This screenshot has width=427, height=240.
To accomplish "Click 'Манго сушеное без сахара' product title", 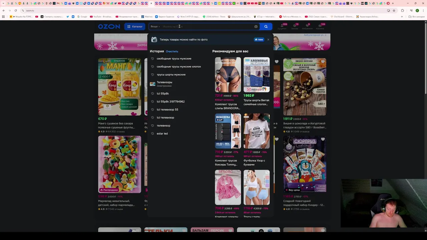I will pyautogui.click(x=116, y=125).
